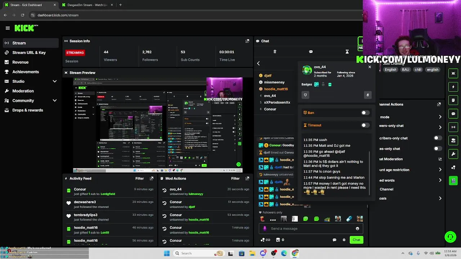The height and width of the screenshot is (259, 461).
Task: Click the broadcast signal sidebar icon
Action: 453,127
